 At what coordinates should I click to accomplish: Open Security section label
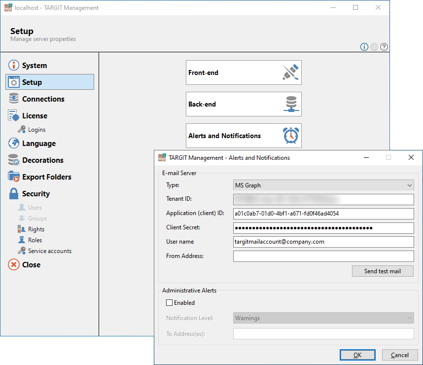[36, 193]
